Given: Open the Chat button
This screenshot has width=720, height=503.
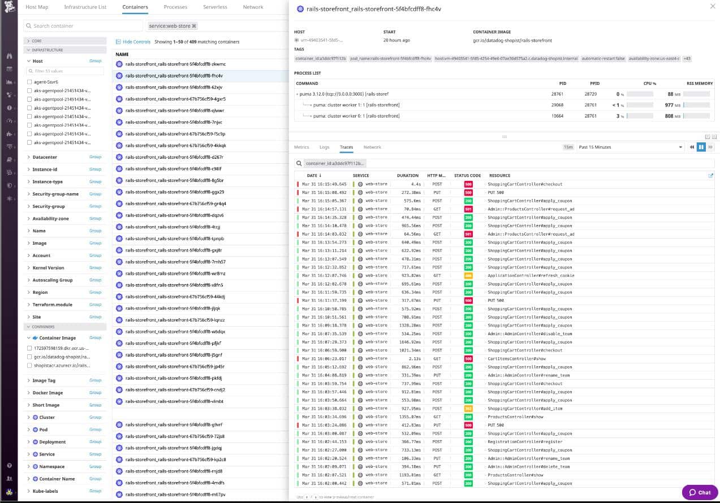Looking at the screenshot, I should [700, 492].
